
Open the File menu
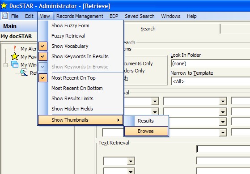15,16
